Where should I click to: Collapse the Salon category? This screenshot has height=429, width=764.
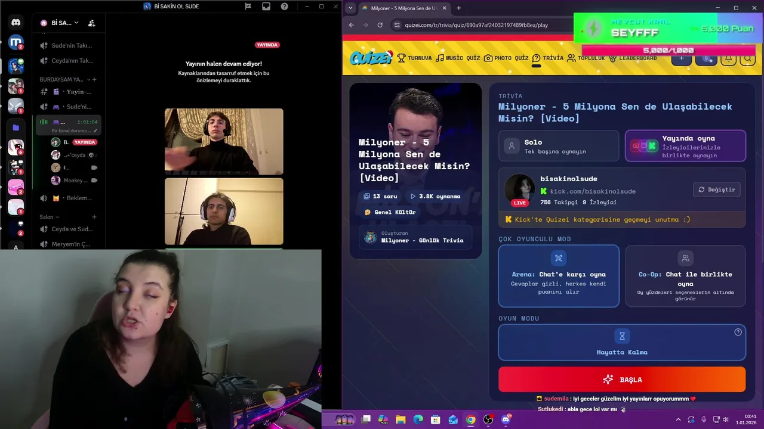tap(50, 217)
